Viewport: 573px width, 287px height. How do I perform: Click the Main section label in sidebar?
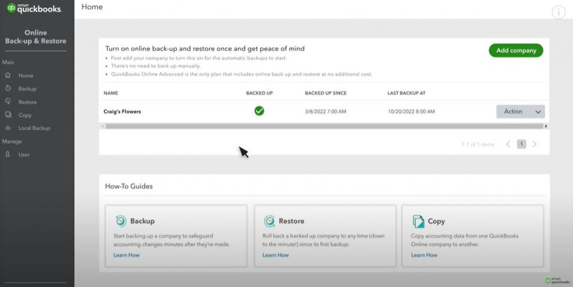coord(8,63)
